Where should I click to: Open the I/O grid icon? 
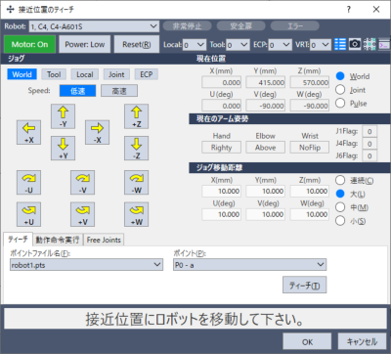(369, 44)
